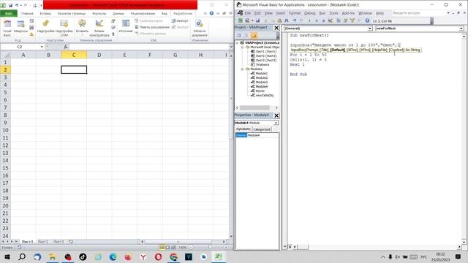The width and height of the screenshot is (468, 263).
Task: Open the Excel Name Box dropdown arrow
Action: tap(42, 47)
